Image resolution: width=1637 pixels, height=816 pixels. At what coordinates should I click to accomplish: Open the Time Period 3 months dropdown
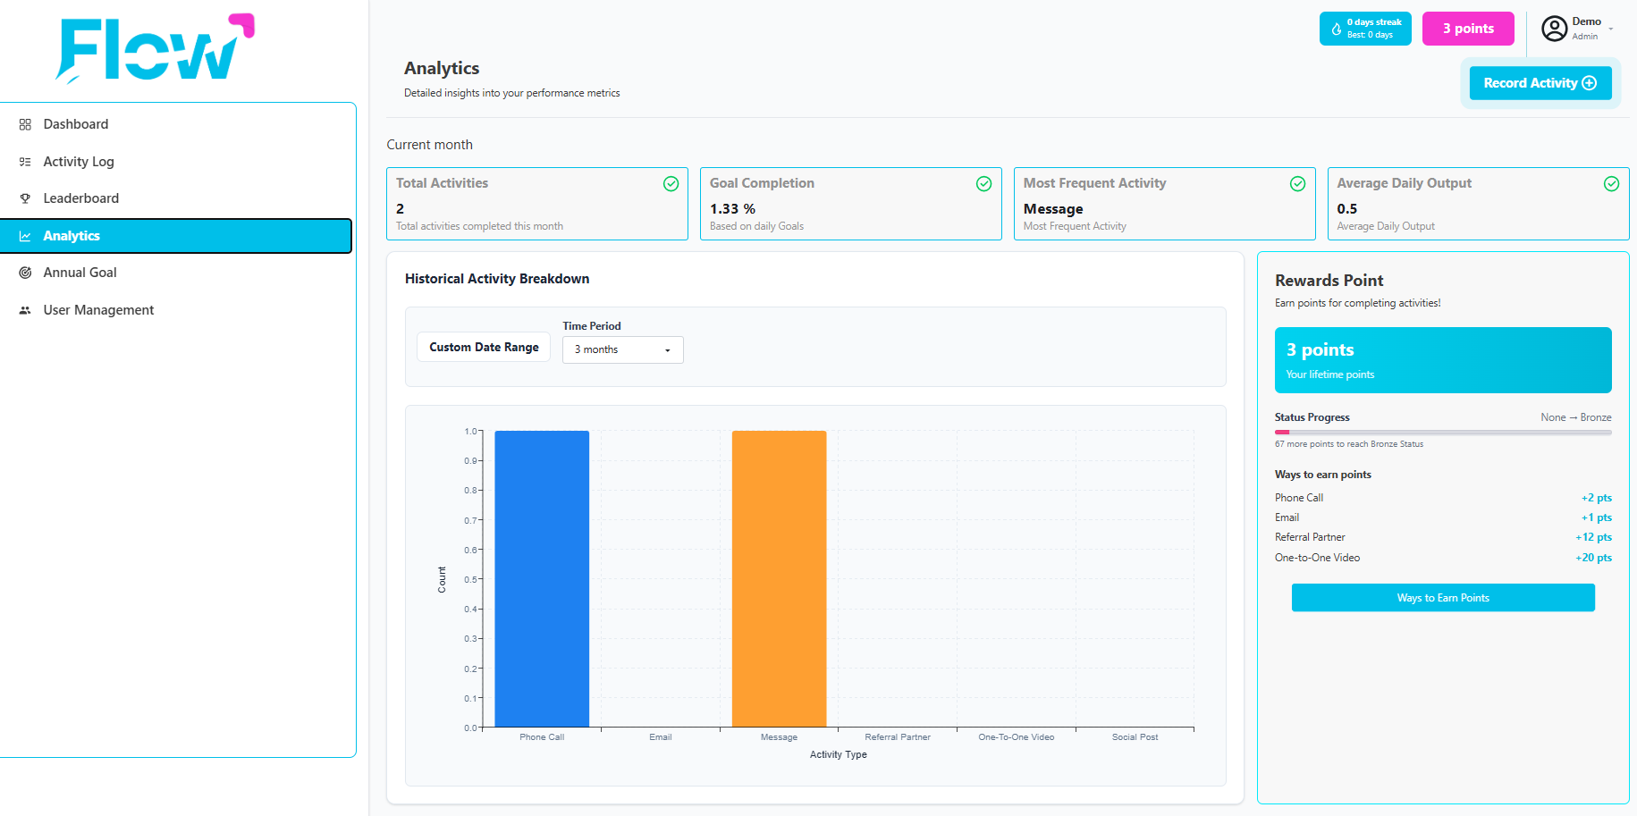pyautogui.click(x=622, y=349)
